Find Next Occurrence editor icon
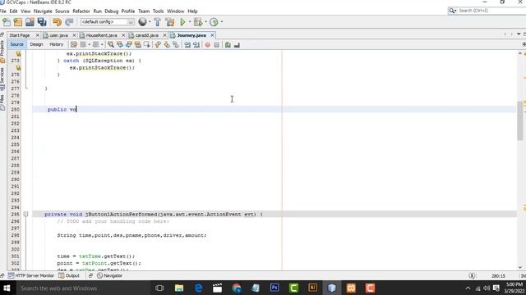 [x=129, y=45]
